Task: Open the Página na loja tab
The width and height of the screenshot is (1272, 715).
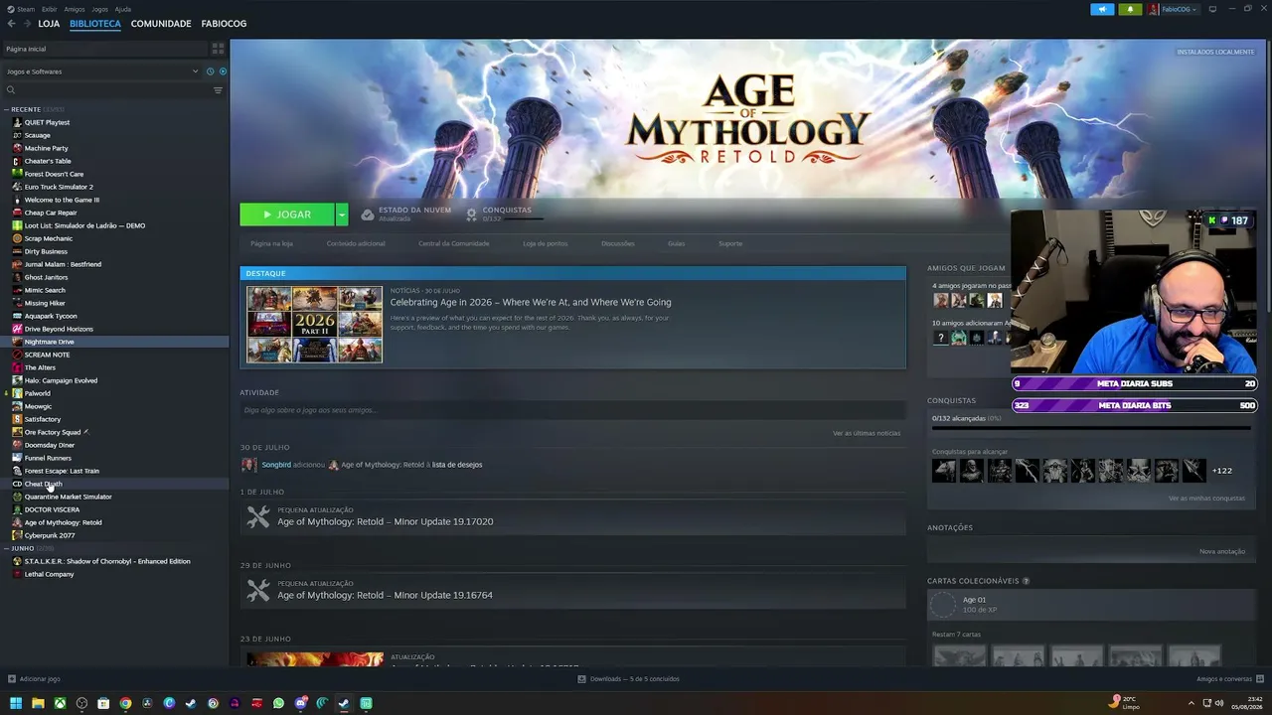Action: (x=271, y=243)
